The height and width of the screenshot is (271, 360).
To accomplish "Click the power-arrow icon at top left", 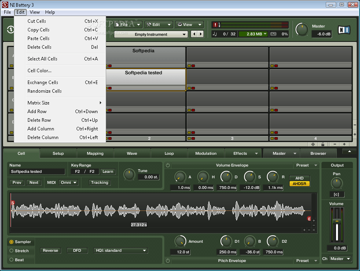I will (10, 29).
